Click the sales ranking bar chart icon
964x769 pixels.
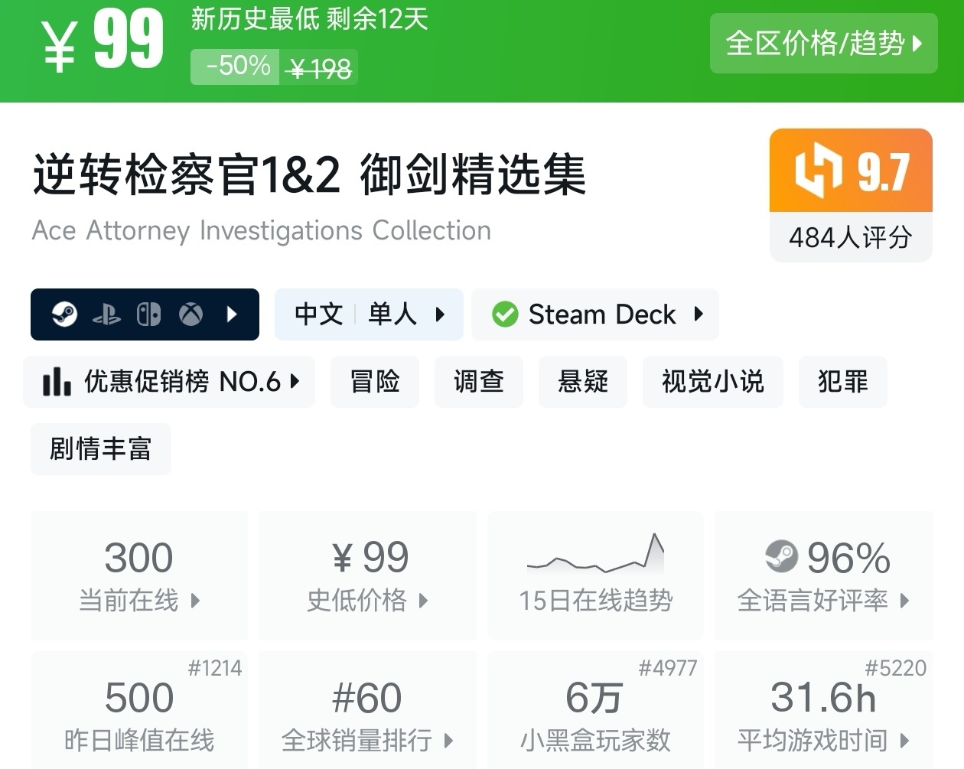click(x=57, y=381)
